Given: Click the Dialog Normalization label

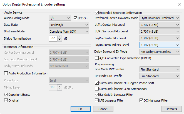Looking at the screenshot, I should [17, 38].
